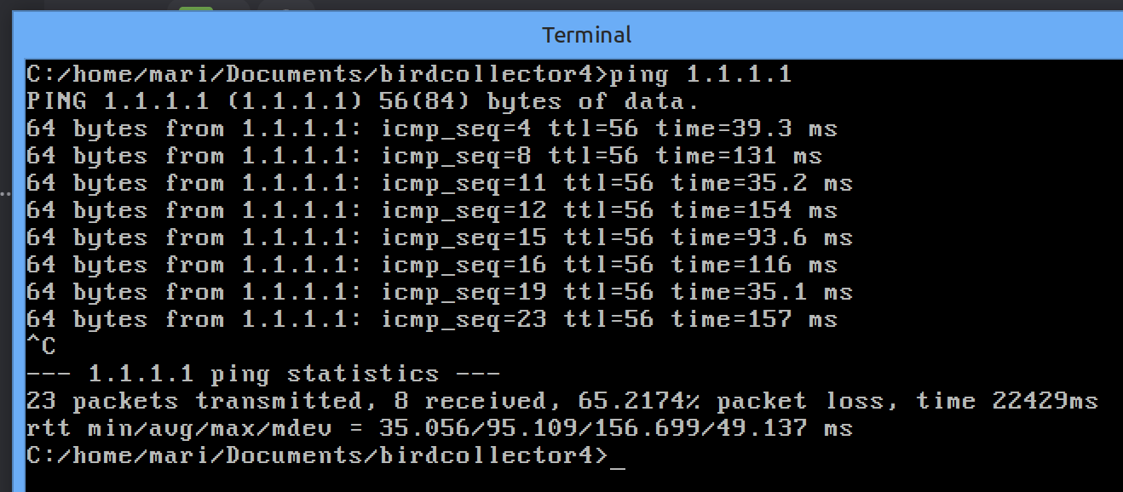Click the "56(84) bytes of data" header line

(538, 102)
